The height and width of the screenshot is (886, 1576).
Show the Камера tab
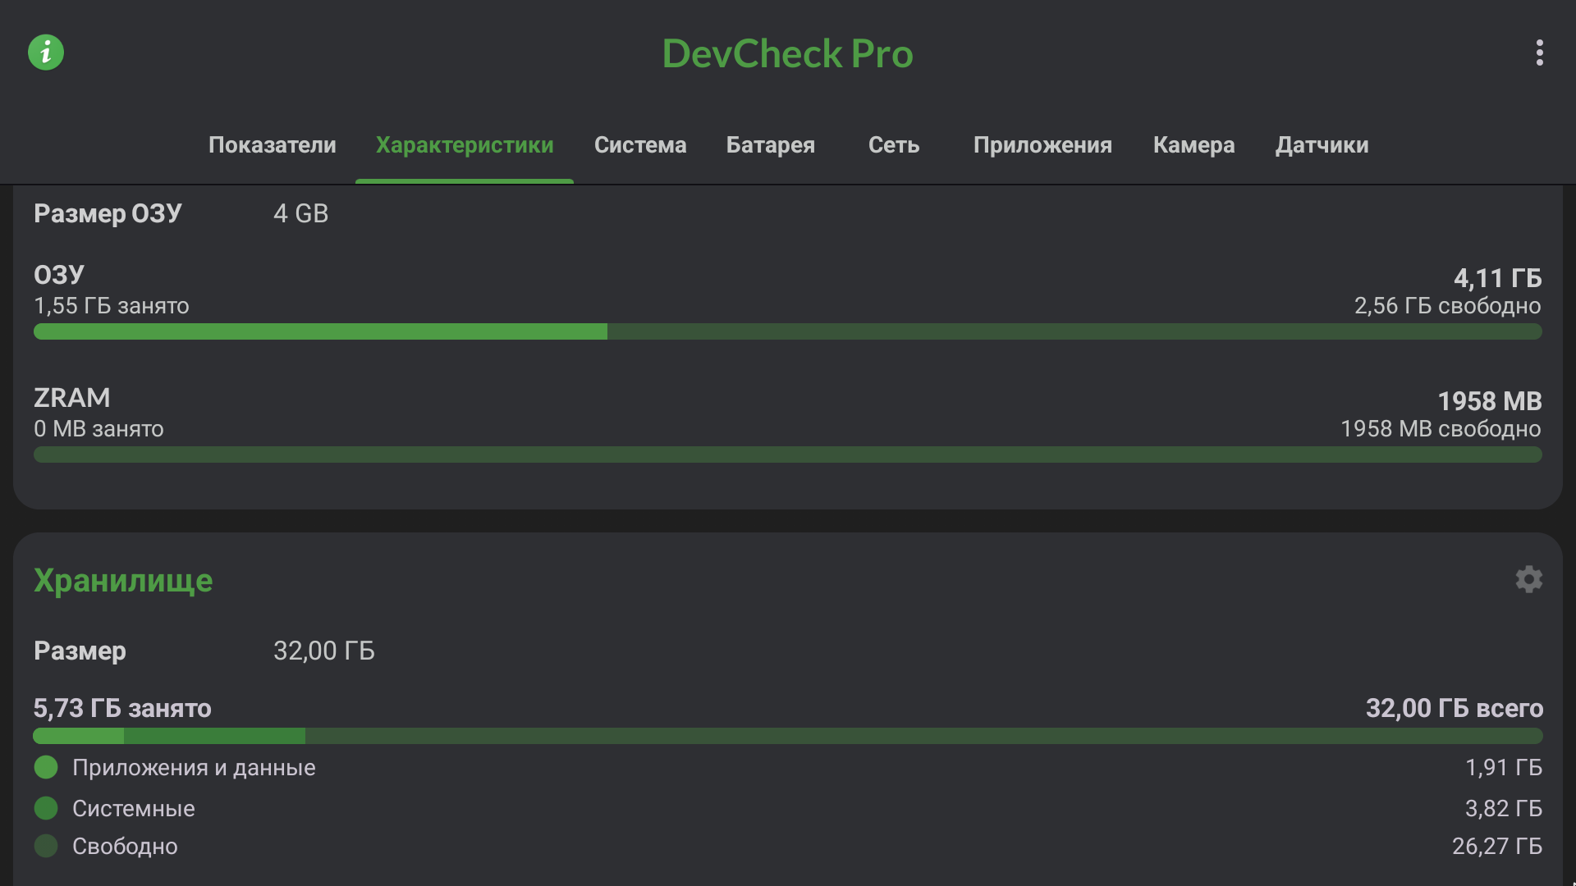tap(1193, 145)
